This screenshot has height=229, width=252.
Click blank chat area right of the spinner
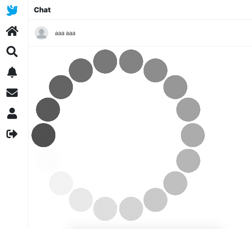pos(228,135)
